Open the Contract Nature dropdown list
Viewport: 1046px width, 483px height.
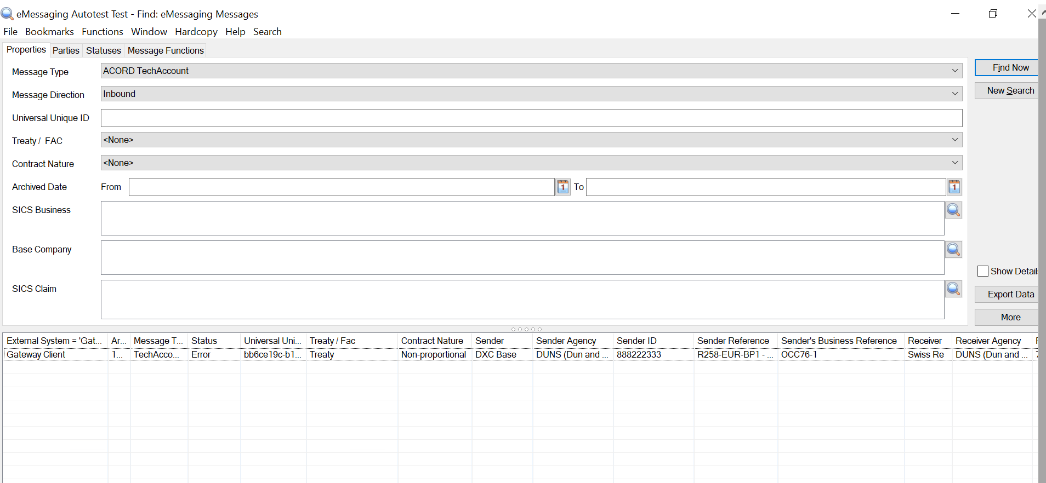pyautogui.click(x=954, y=163)
